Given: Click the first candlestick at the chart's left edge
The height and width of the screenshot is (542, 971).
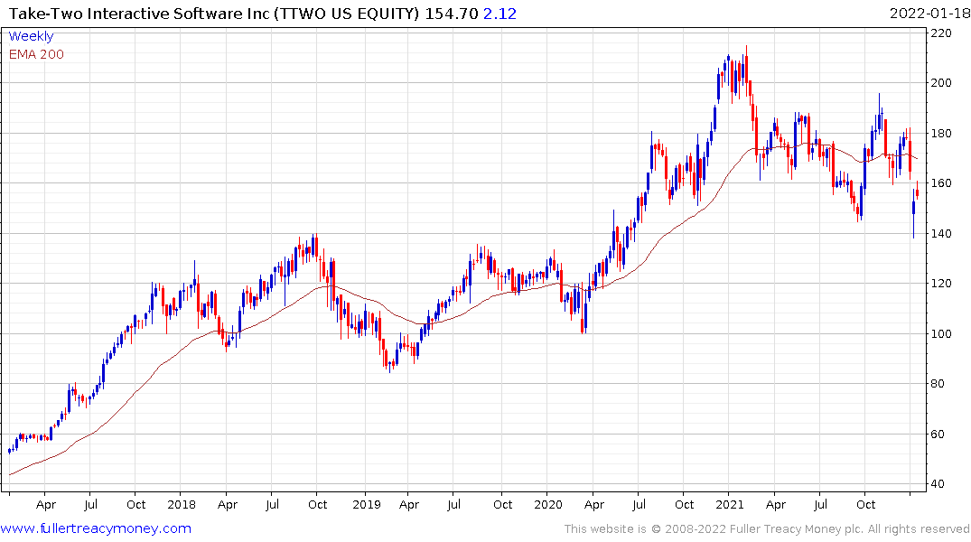Looking at the screenshot, I should [x=9, y=450].
